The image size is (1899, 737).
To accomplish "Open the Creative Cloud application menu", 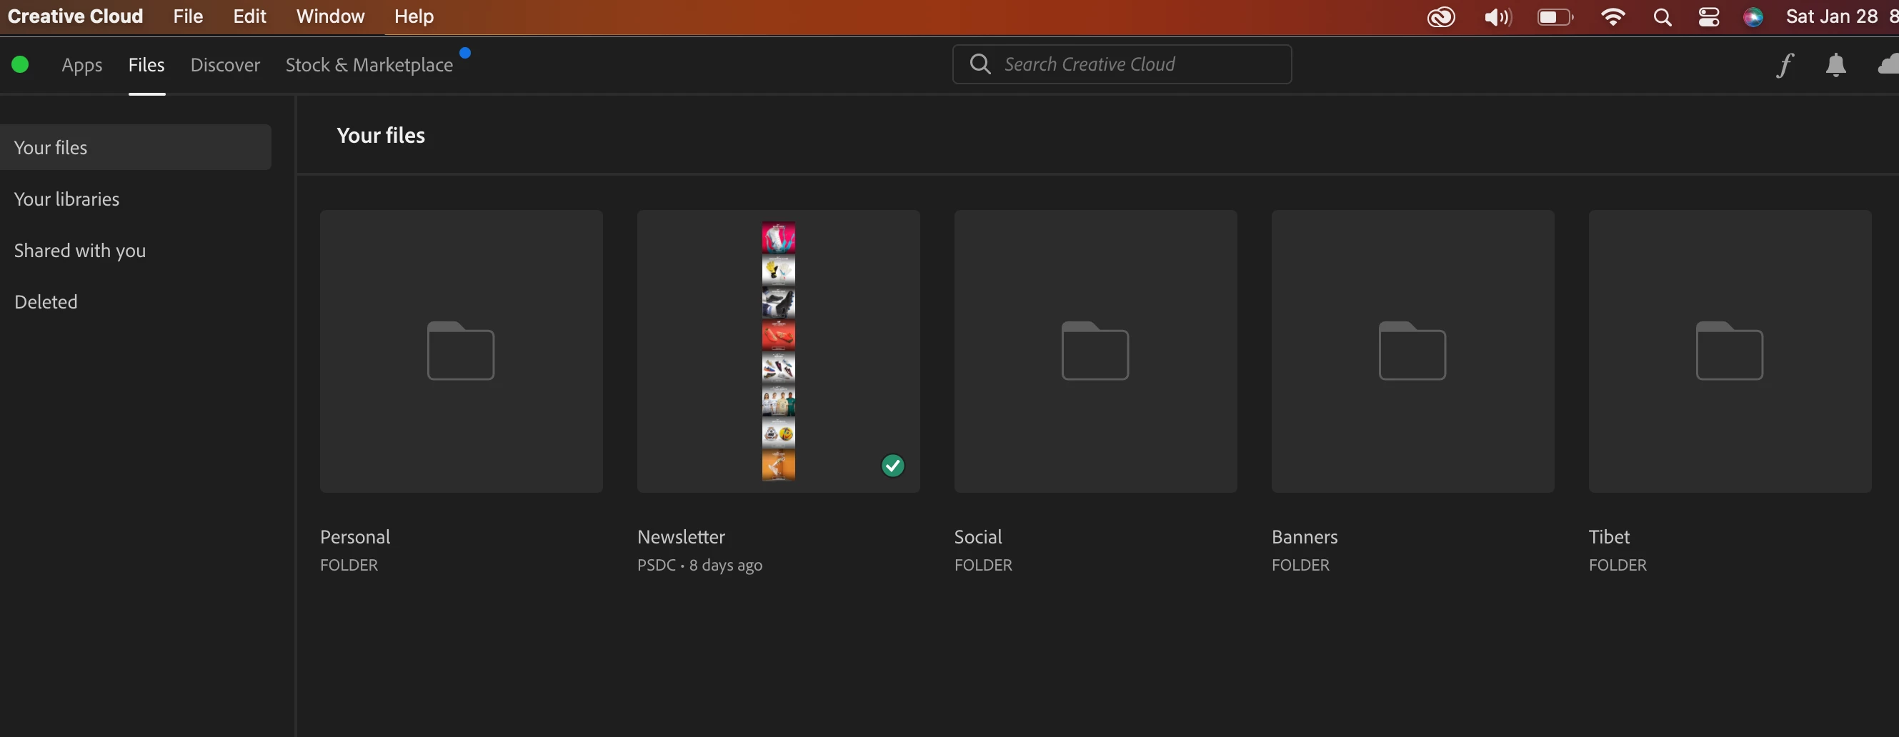I will click(75, 16).
